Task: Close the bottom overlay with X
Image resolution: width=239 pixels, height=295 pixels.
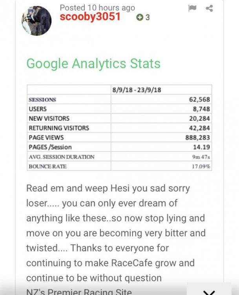Action: [209, 291]
